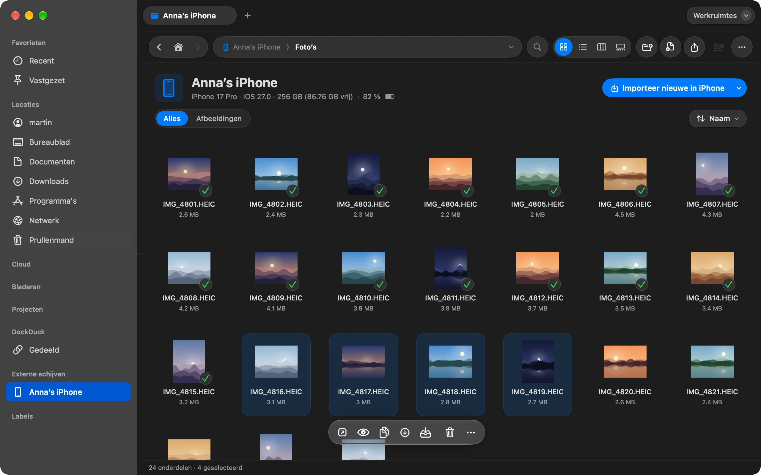Switch to gallery view
The width and height of the screenshot is (761, 475).
[x=620, y=47]
